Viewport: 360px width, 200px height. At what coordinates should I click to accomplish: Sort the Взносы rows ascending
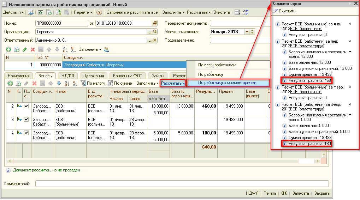67,83
